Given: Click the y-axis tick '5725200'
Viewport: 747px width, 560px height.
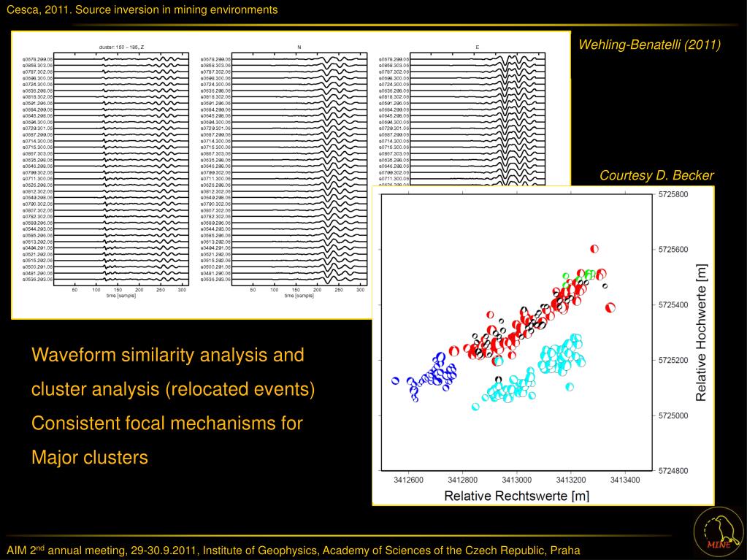Looking at the screenshot, I should pyautogui.click(x=673, y=360).
